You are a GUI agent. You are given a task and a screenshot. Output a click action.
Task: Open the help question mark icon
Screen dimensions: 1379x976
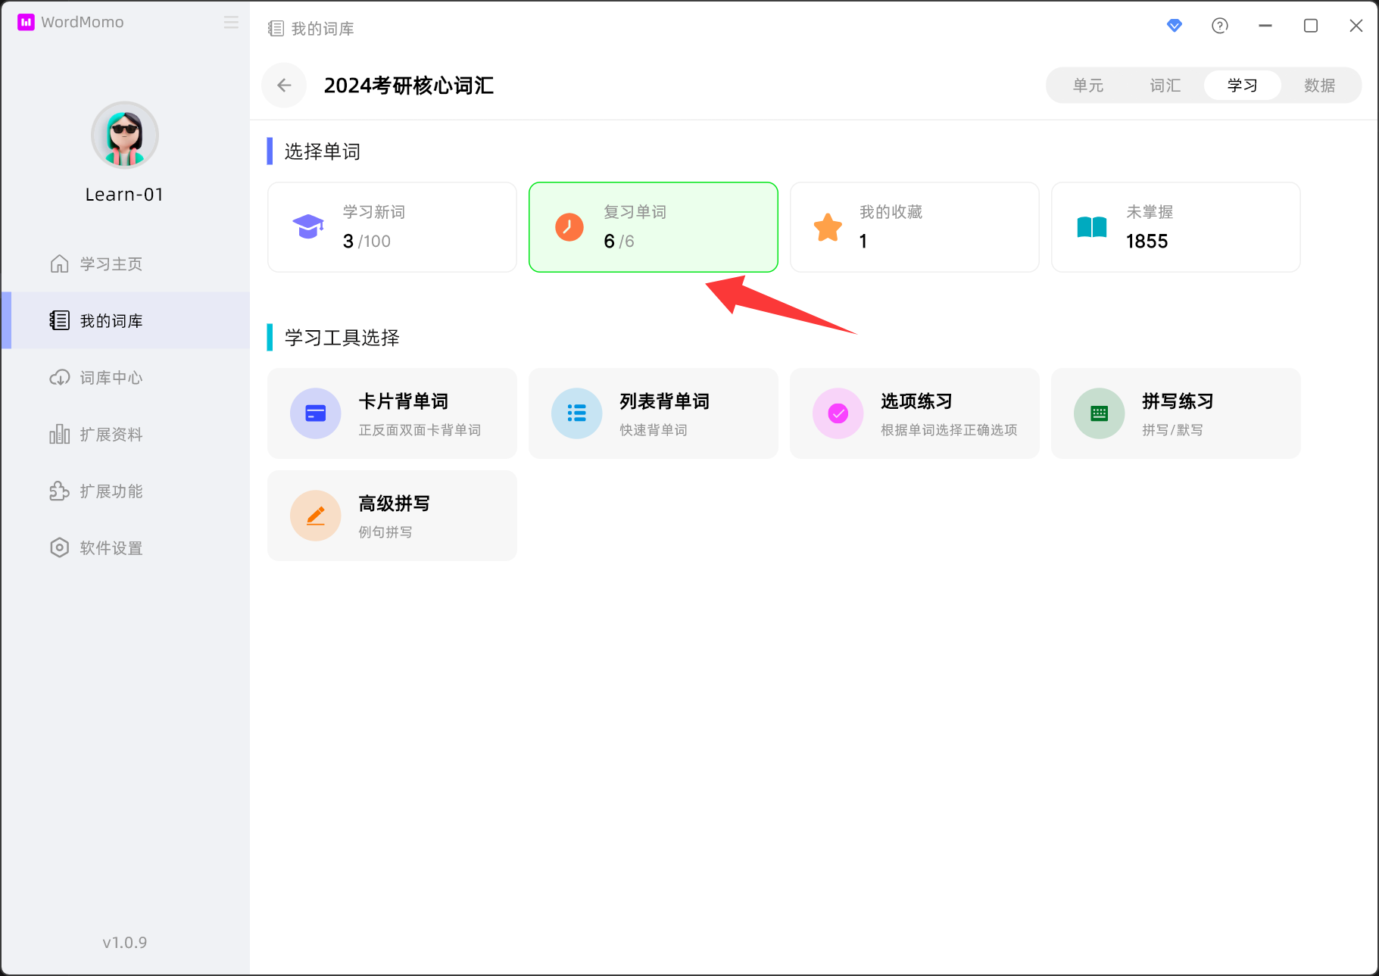point(1219,26)
